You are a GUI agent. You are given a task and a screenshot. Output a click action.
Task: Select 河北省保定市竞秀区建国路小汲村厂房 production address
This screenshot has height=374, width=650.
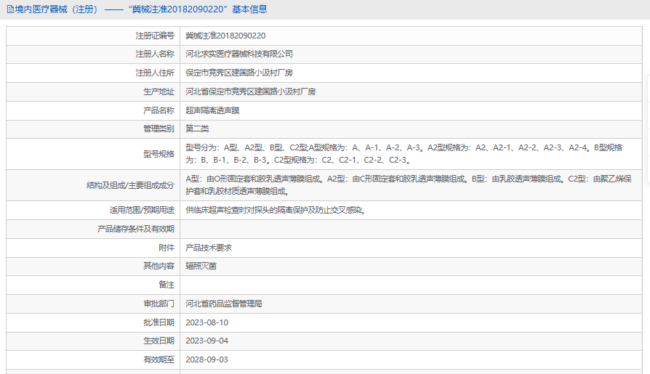(x=250, y=92)
